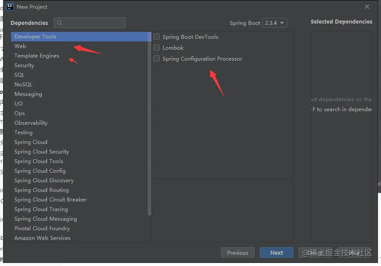The width and height of the screenshot is (381, 266).
Task: Select the Web category
Action: click(79, 46)
